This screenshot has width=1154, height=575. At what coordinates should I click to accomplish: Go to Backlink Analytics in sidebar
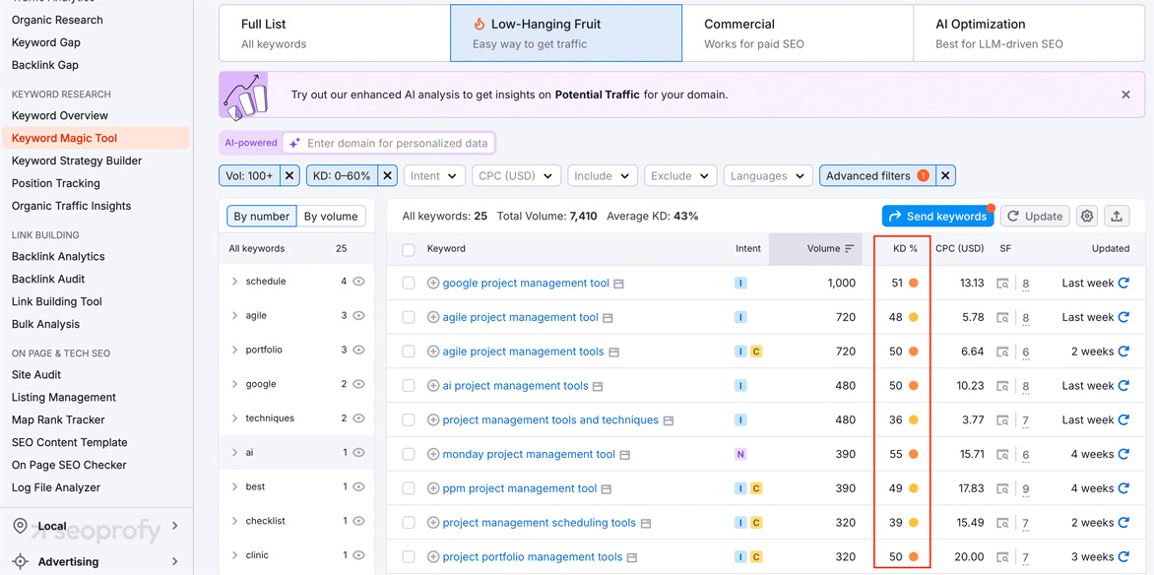click(58, 256)
